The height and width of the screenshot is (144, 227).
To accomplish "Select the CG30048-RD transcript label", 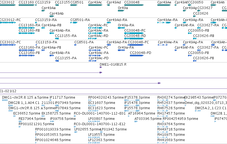I will [135, 36].
